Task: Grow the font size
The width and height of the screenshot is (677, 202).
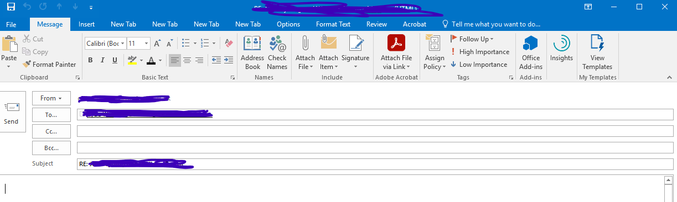Action: (x=157, y=43)
